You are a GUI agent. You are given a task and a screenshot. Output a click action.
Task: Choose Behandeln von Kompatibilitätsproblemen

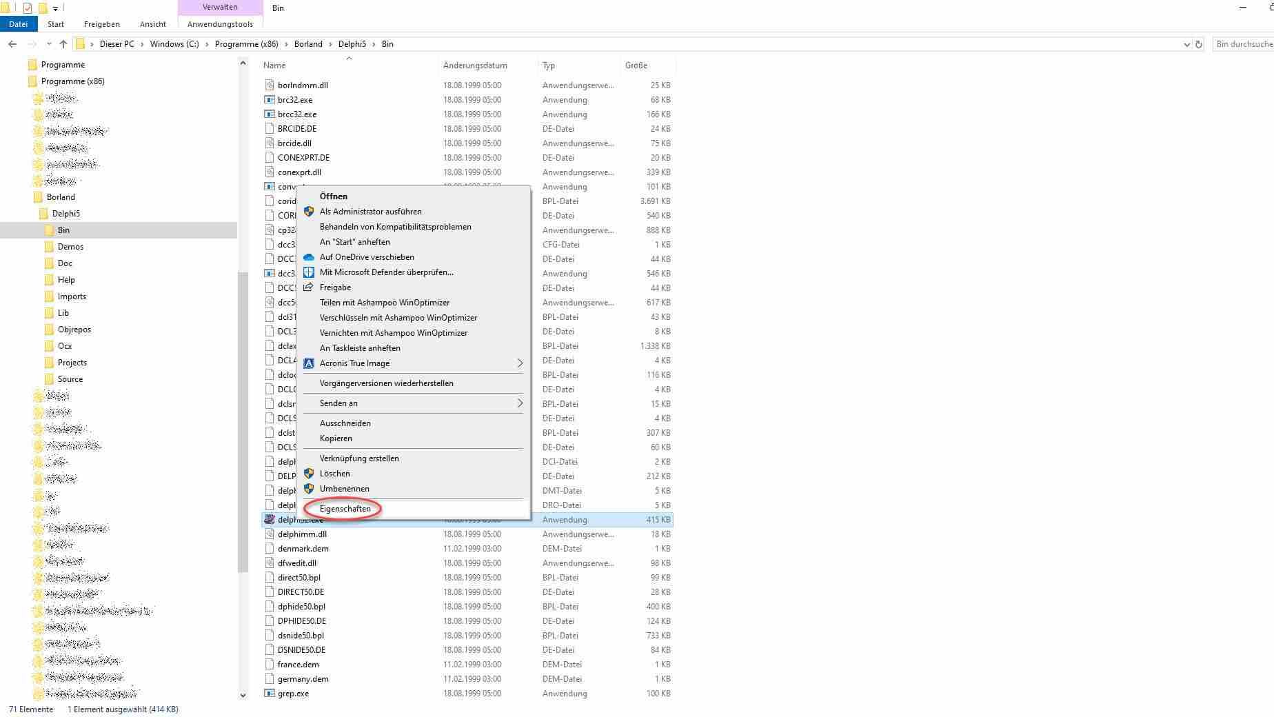[x=414, y=227]
